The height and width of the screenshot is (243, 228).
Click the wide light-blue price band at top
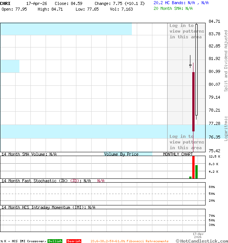pyautogui.click(x=66, y=29)
